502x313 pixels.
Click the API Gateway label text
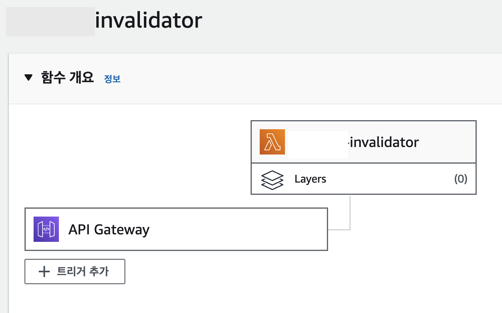(x=109, y=229)
